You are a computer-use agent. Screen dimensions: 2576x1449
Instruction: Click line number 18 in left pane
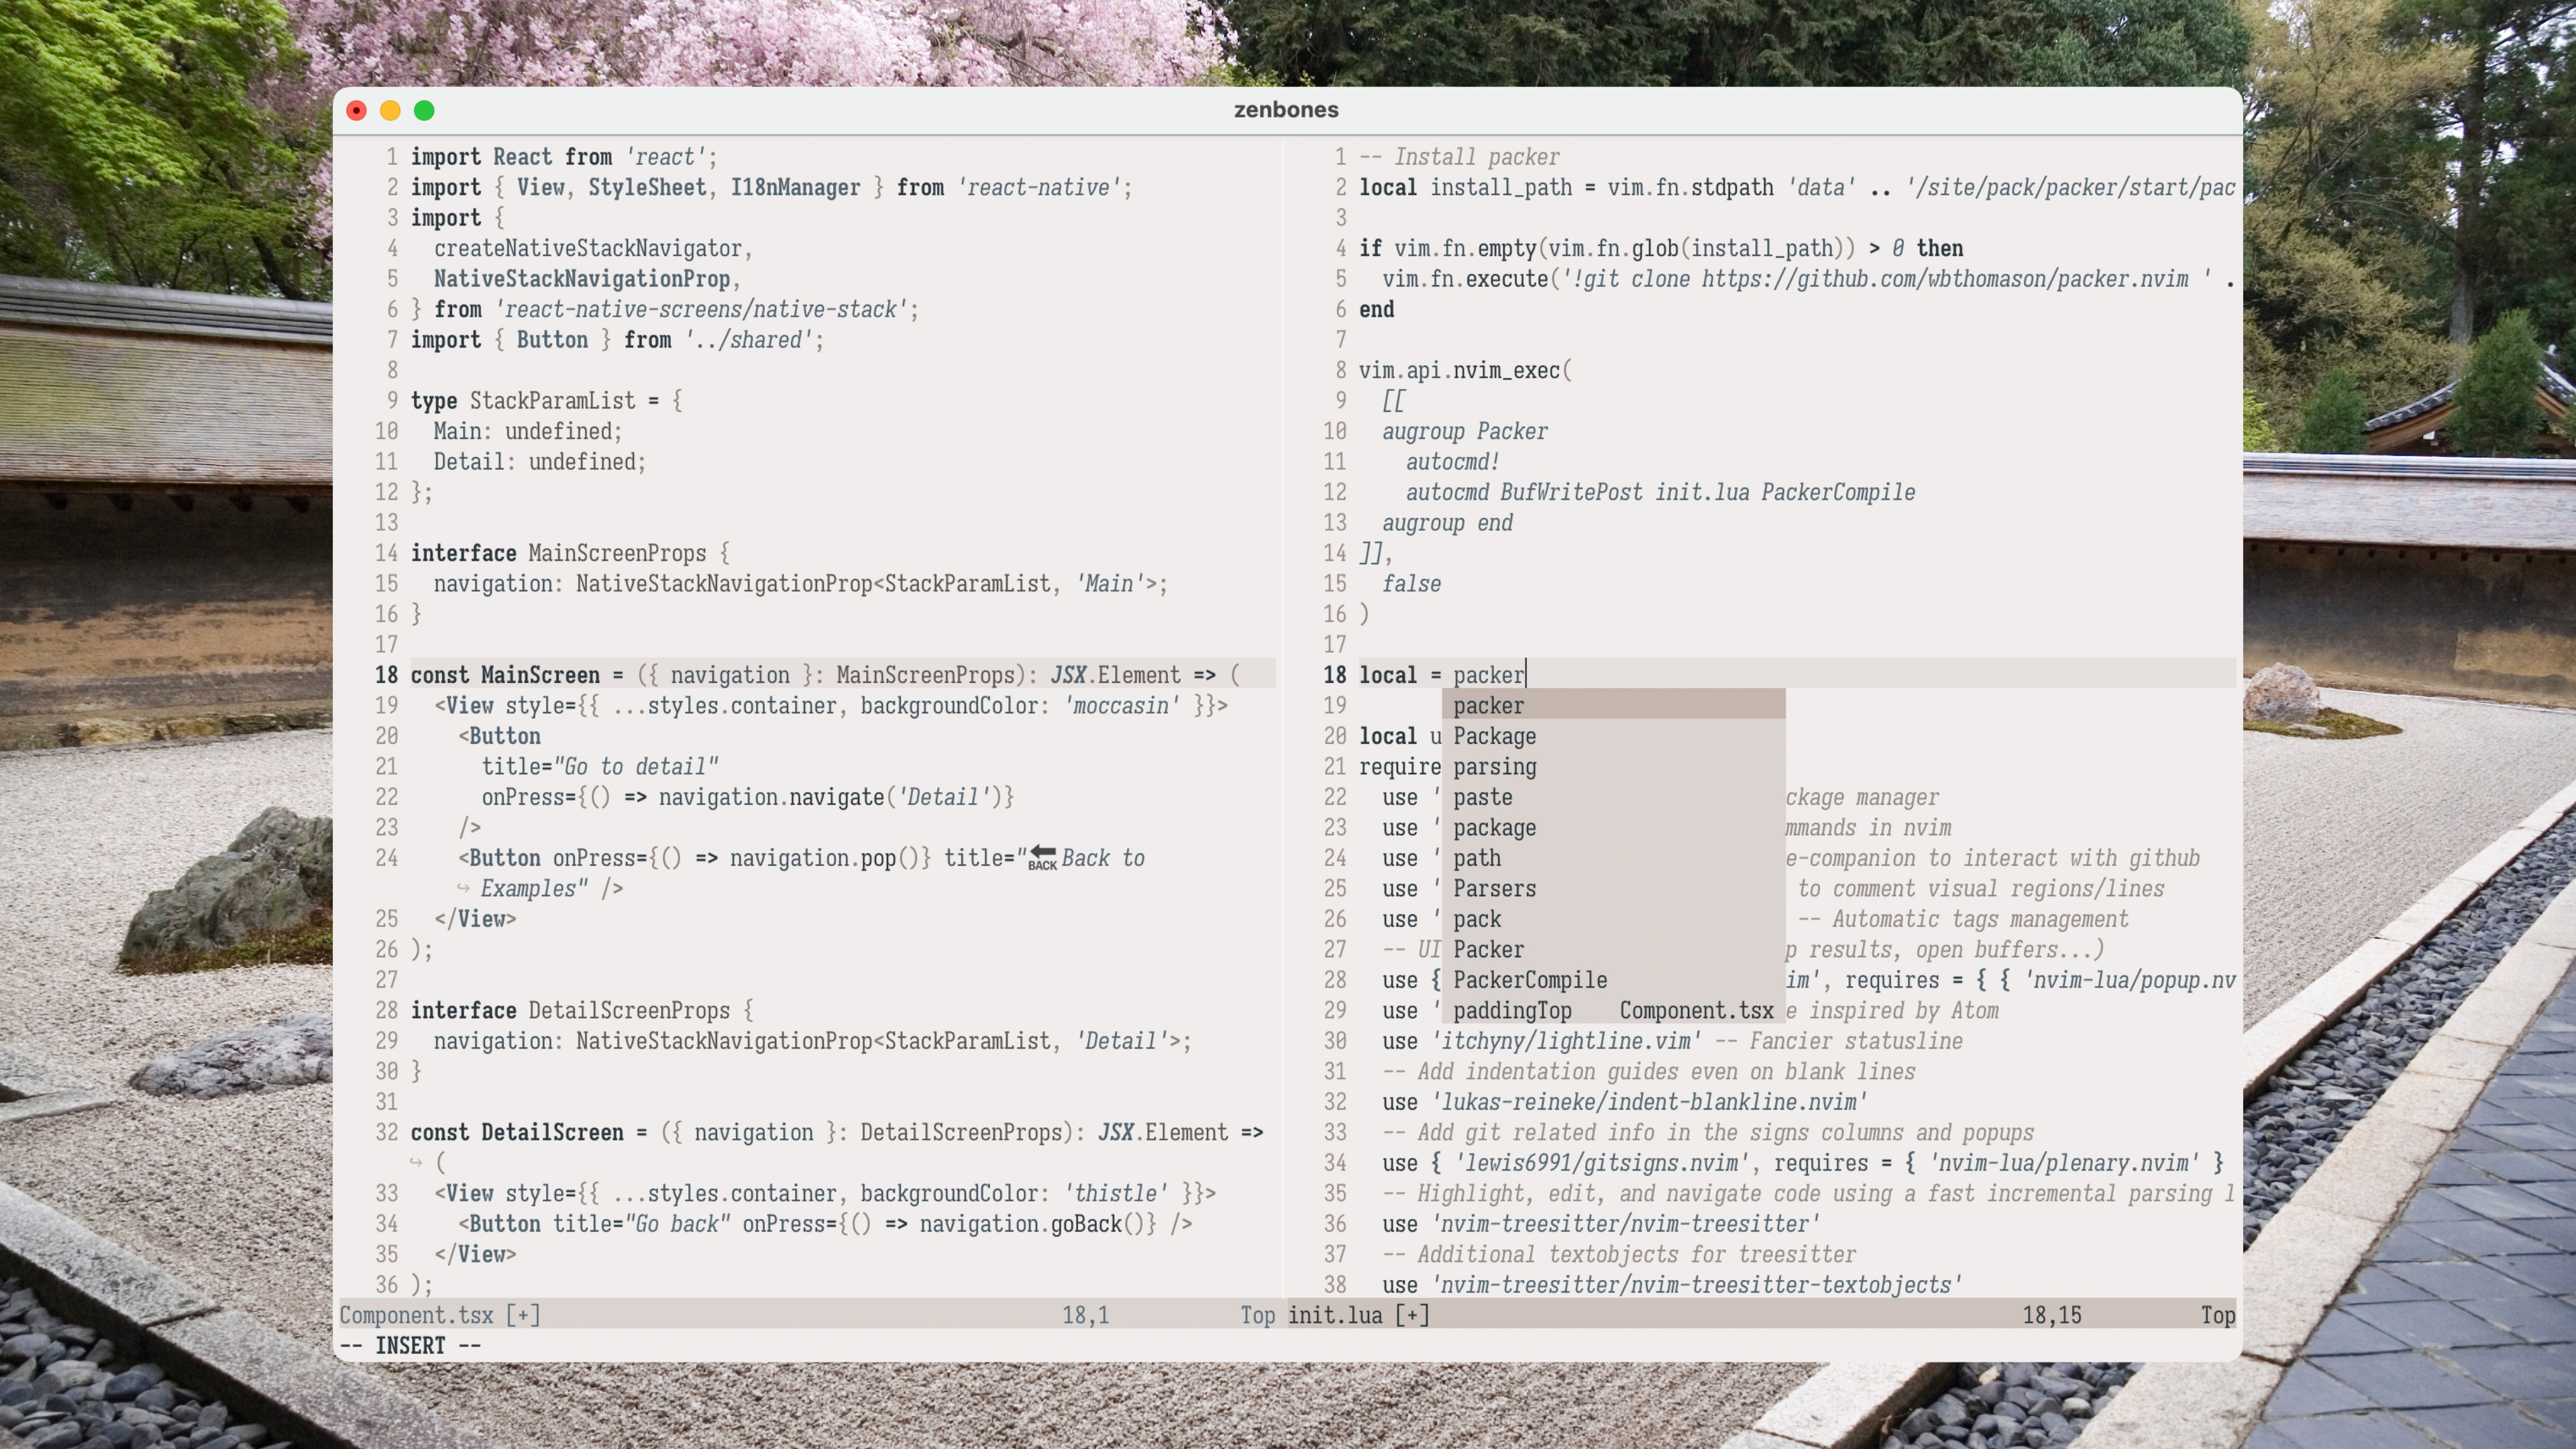click(386, 675)
